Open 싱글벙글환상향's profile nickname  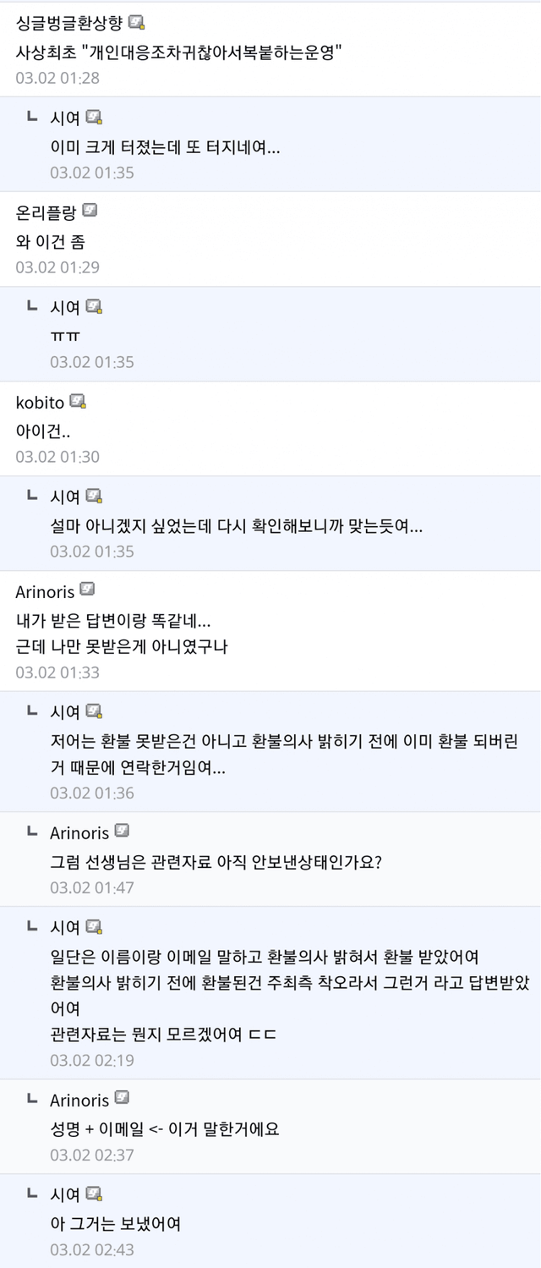pos(69,23)
